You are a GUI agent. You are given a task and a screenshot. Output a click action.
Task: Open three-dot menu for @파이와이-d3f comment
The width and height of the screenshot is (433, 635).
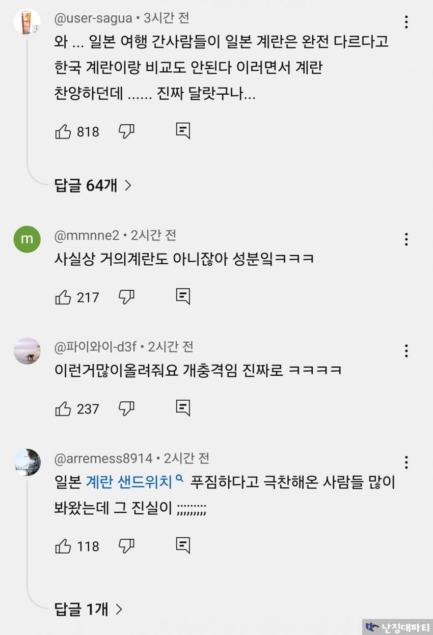[x=406, y=351]
